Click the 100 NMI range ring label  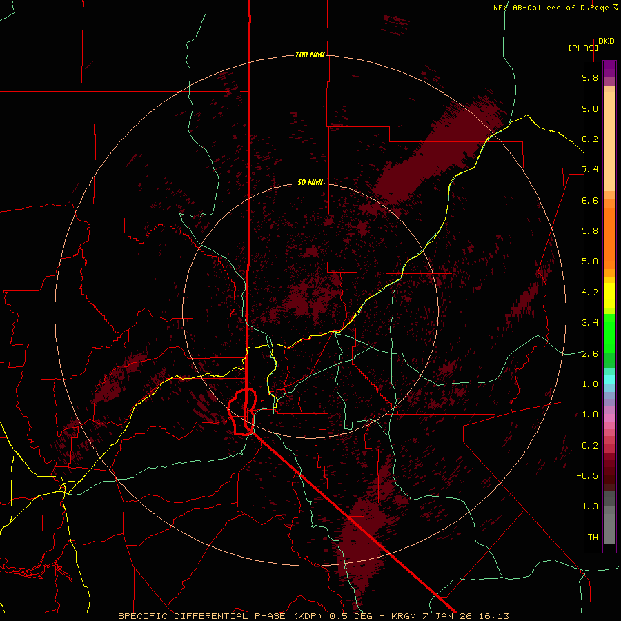[310, 55]
